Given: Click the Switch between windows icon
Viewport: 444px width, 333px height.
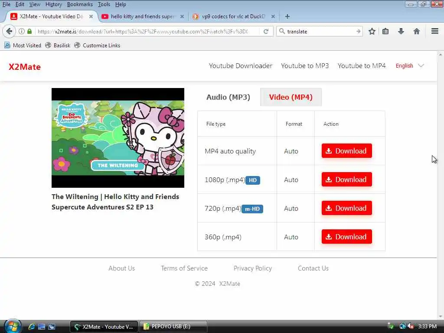Looking at the screenshot, I should tap(52, 326).
